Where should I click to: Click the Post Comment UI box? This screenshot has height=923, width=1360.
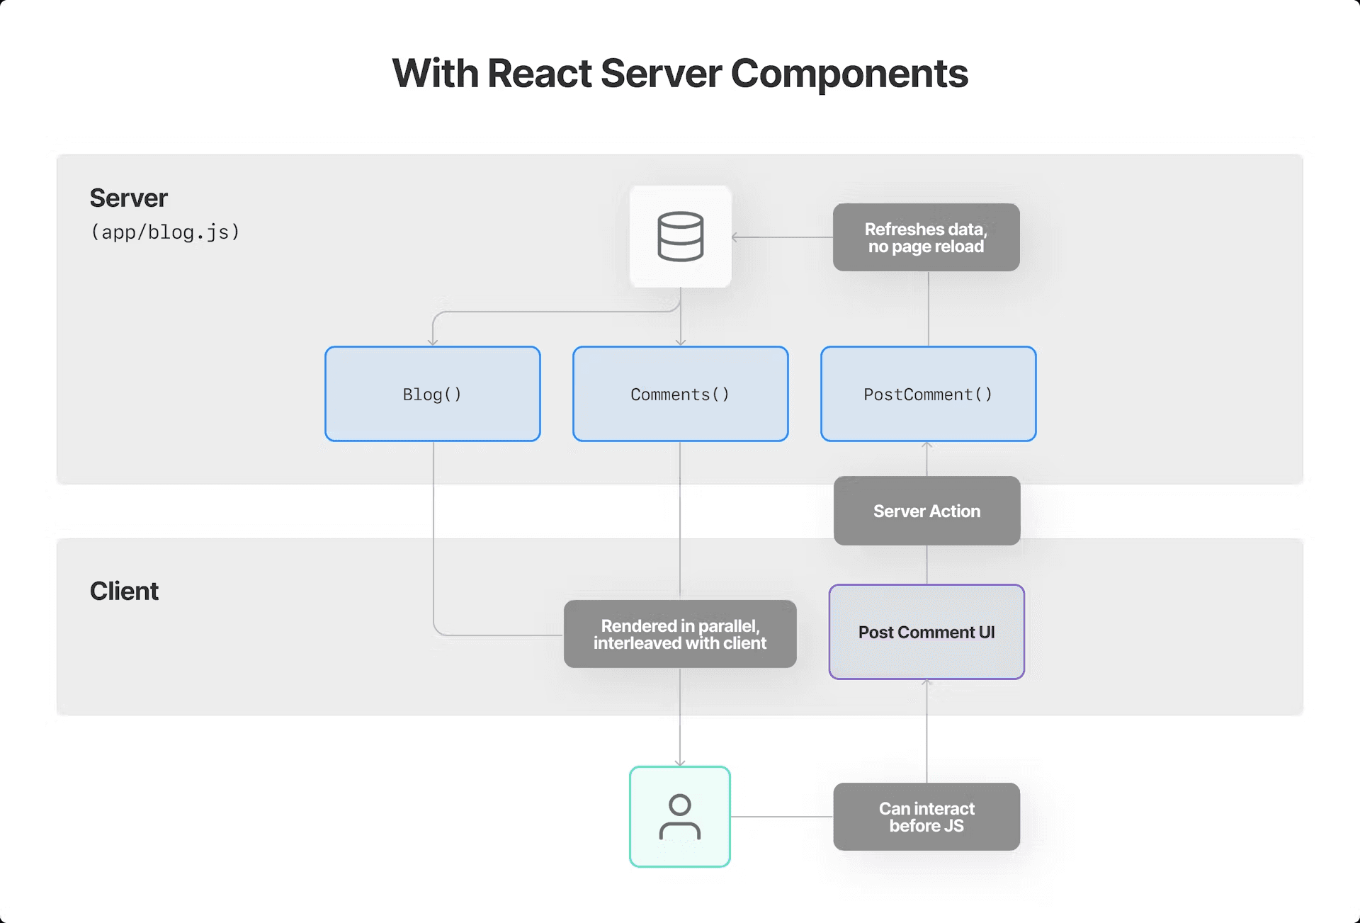(x=926, y=632)
